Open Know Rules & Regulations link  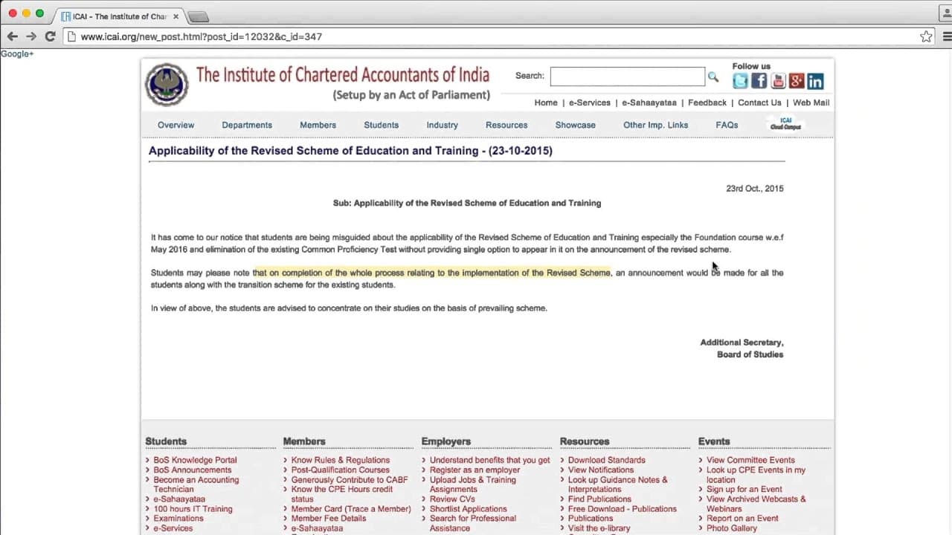[x=341, y=460]
